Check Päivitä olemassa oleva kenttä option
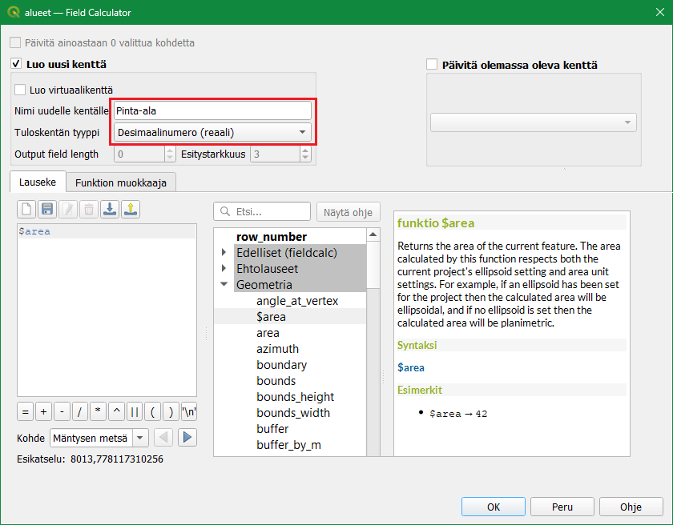This screenshot has height=525, width=673. click(433, 65)
